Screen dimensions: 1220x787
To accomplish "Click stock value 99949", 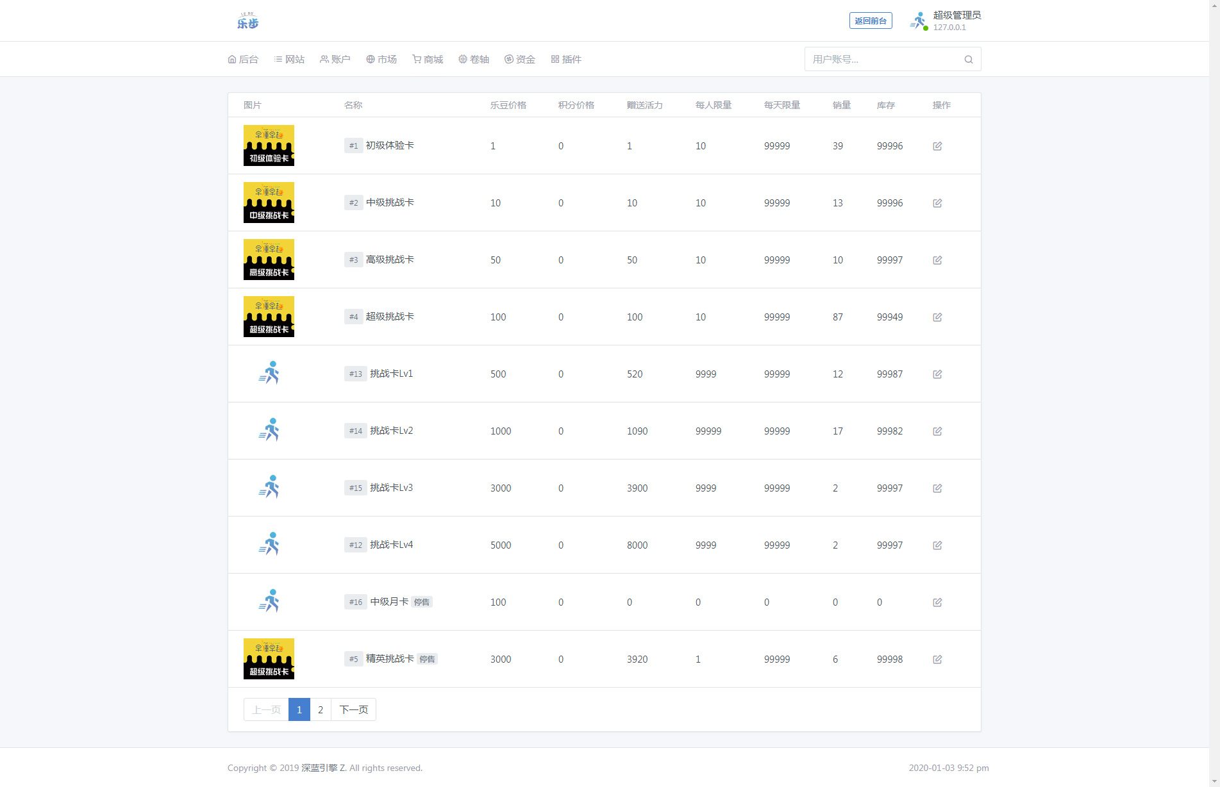I will [x=890, y=317].
